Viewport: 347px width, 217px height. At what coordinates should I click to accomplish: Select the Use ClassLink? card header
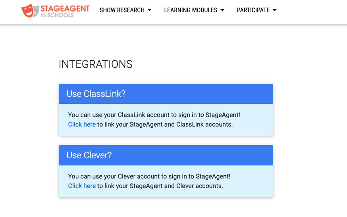pos(166,94)
